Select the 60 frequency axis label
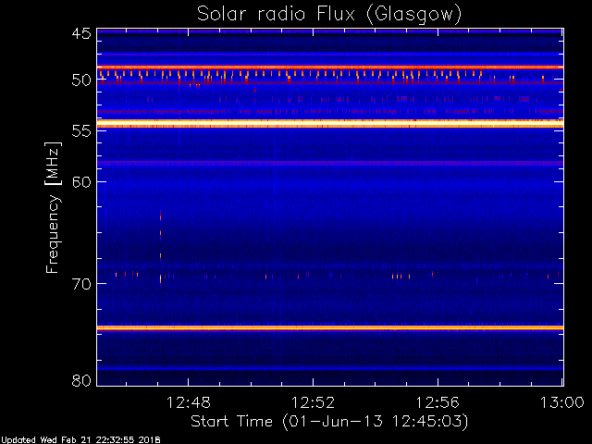This screenshot has height=444, width=592. 81,181
